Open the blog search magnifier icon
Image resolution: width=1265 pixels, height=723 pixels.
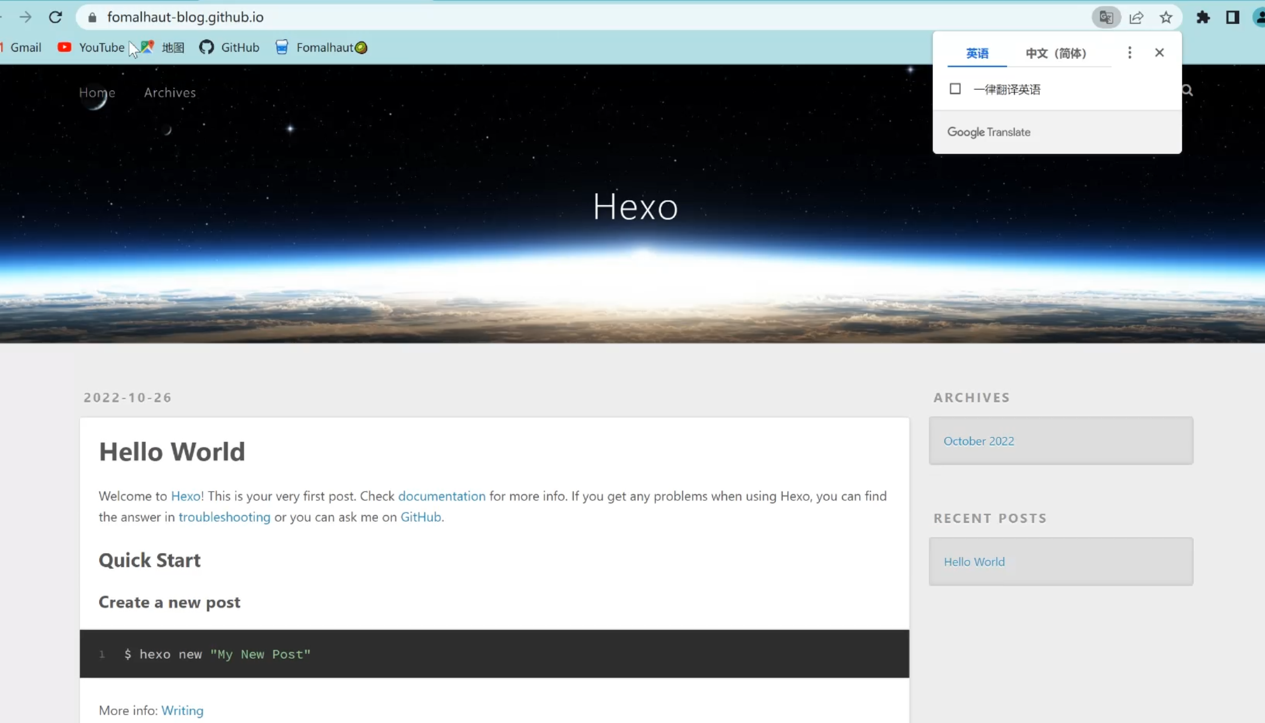click(1187, 91)
